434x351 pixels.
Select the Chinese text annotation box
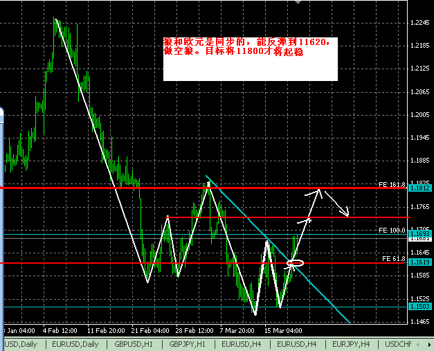(x=251, y=59)
